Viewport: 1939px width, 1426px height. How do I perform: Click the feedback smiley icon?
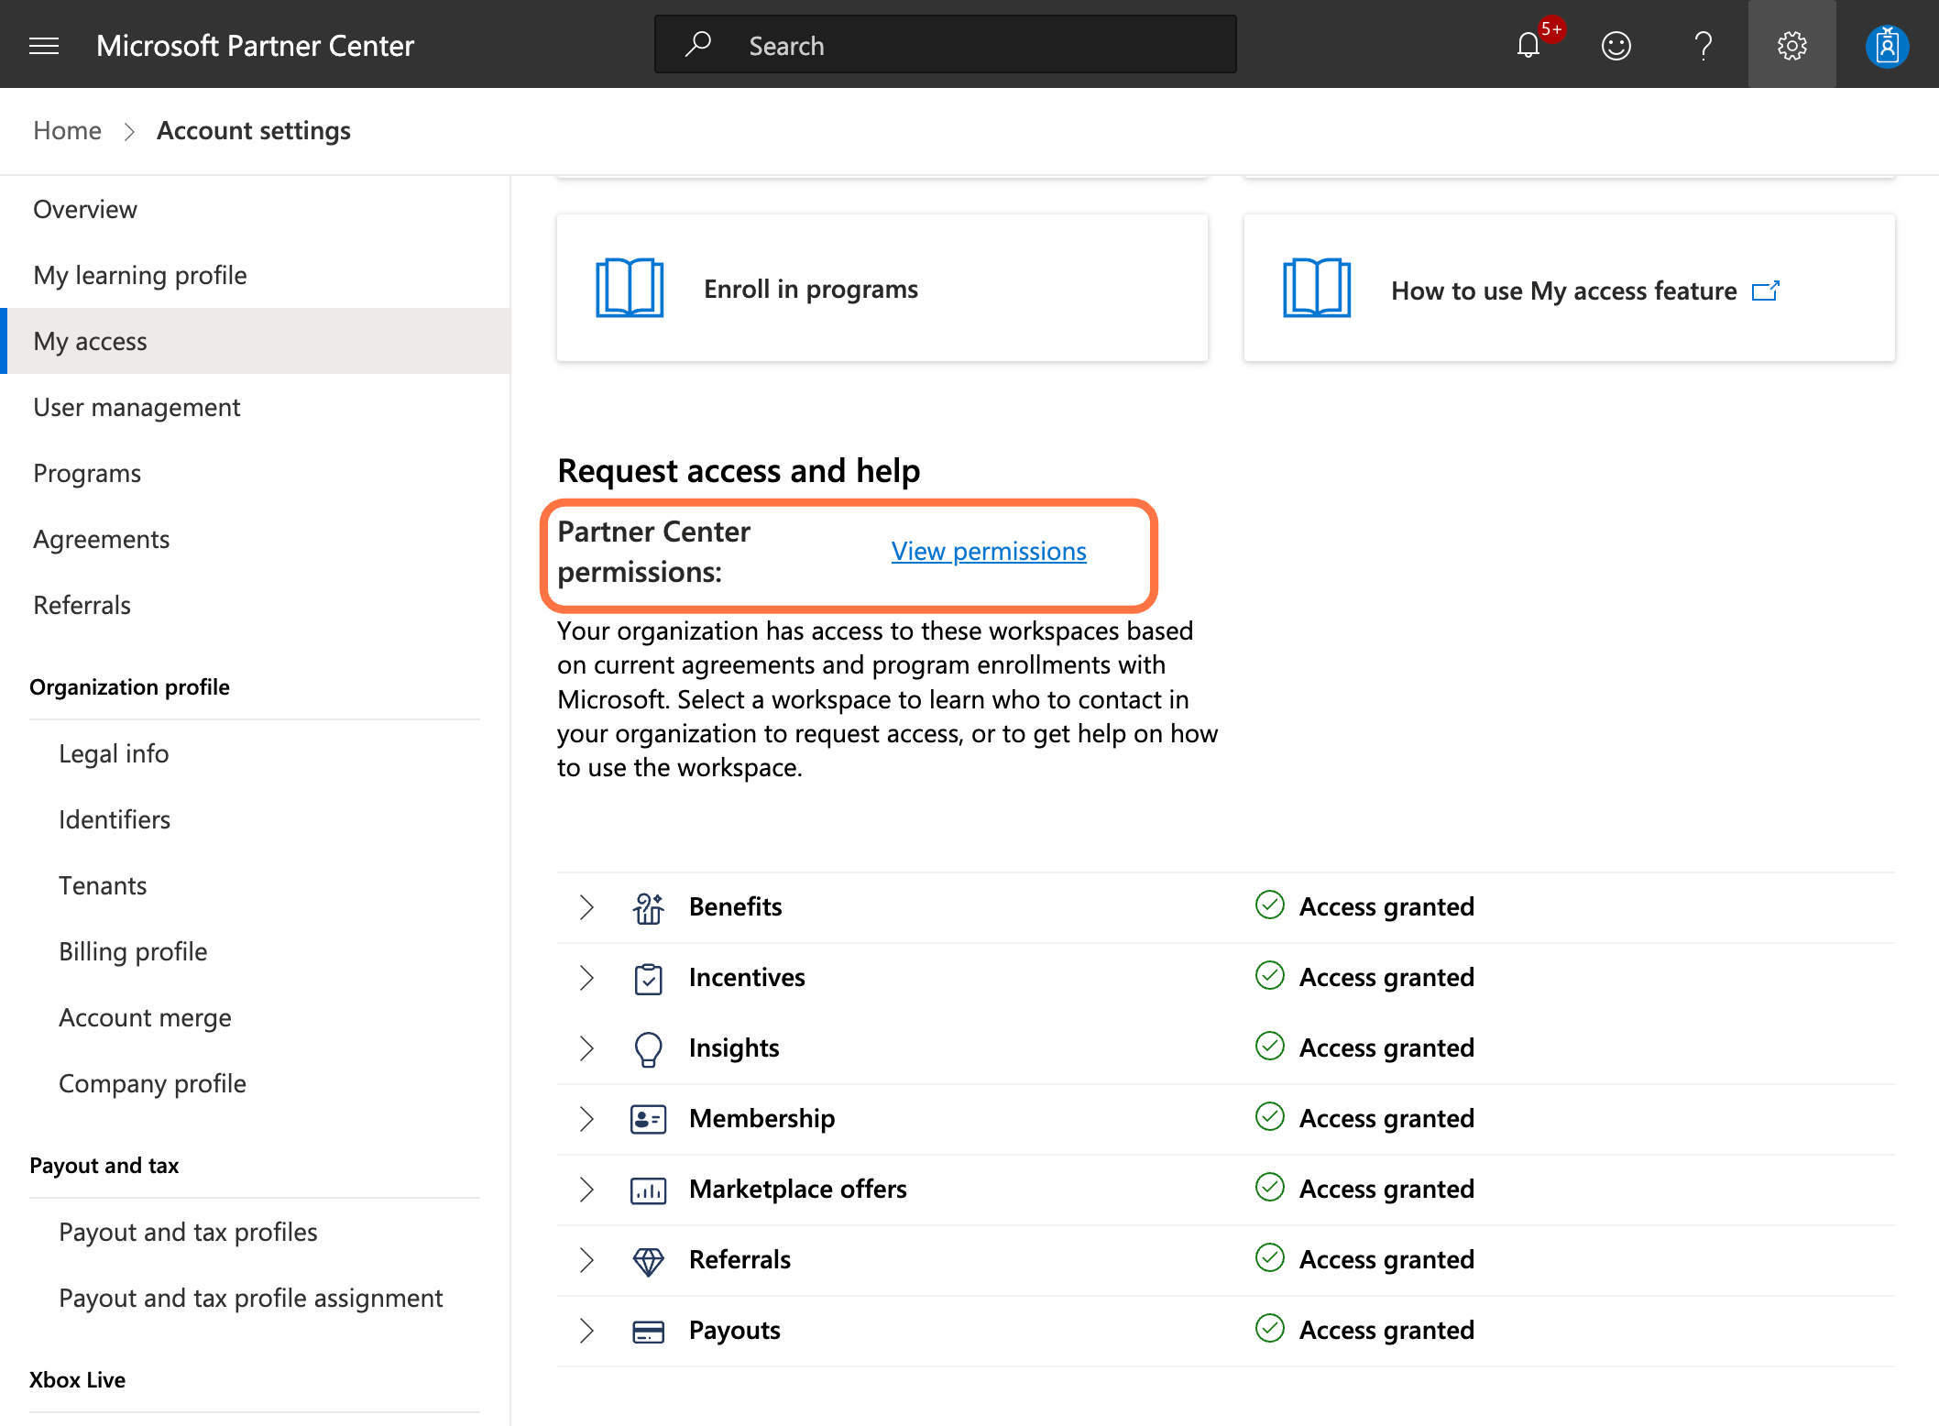tap(1616, 45)
